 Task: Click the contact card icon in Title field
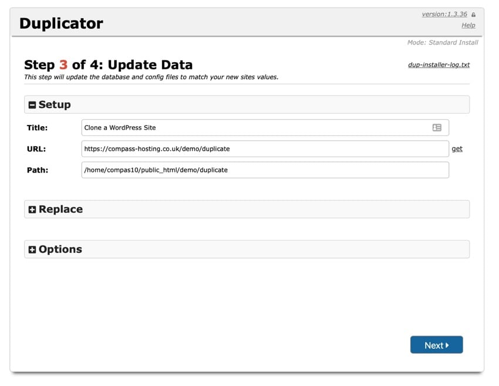coord(437,127)
